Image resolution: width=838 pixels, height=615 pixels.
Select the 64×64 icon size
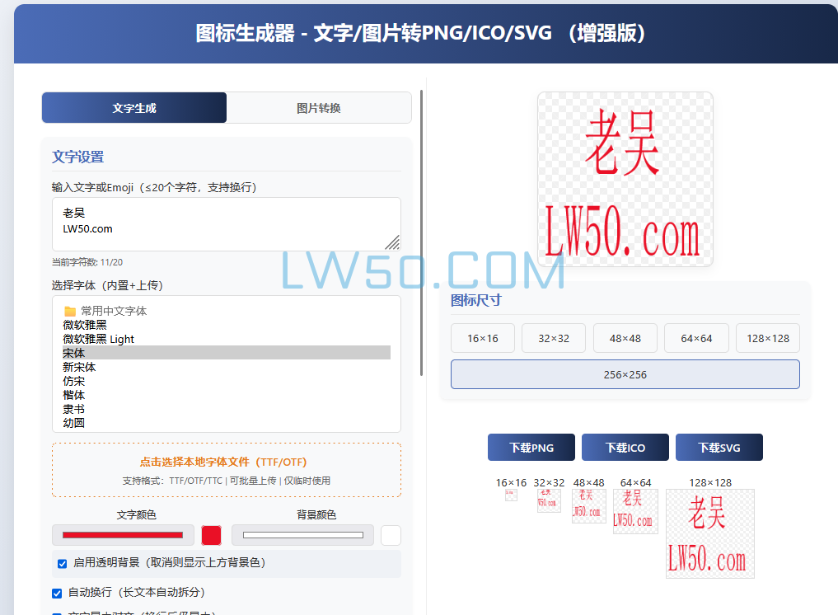pyautogui.click(x=696, y=337)
